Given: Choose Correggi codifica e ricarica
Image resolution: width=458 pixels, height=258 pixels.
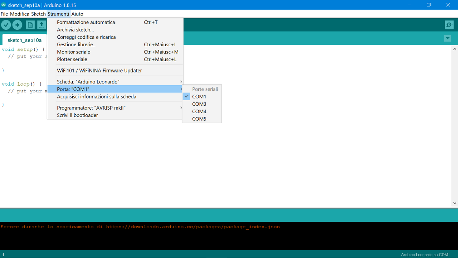Looking at the screenshot, I should [x=115, y=37].
